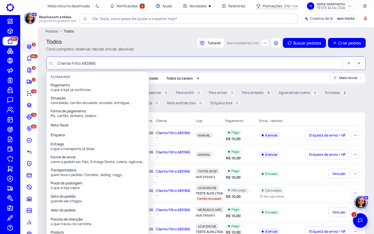Click the Maisa assistant search field
Viewport: 374px width, 234px height.
(x=189, y=19)
